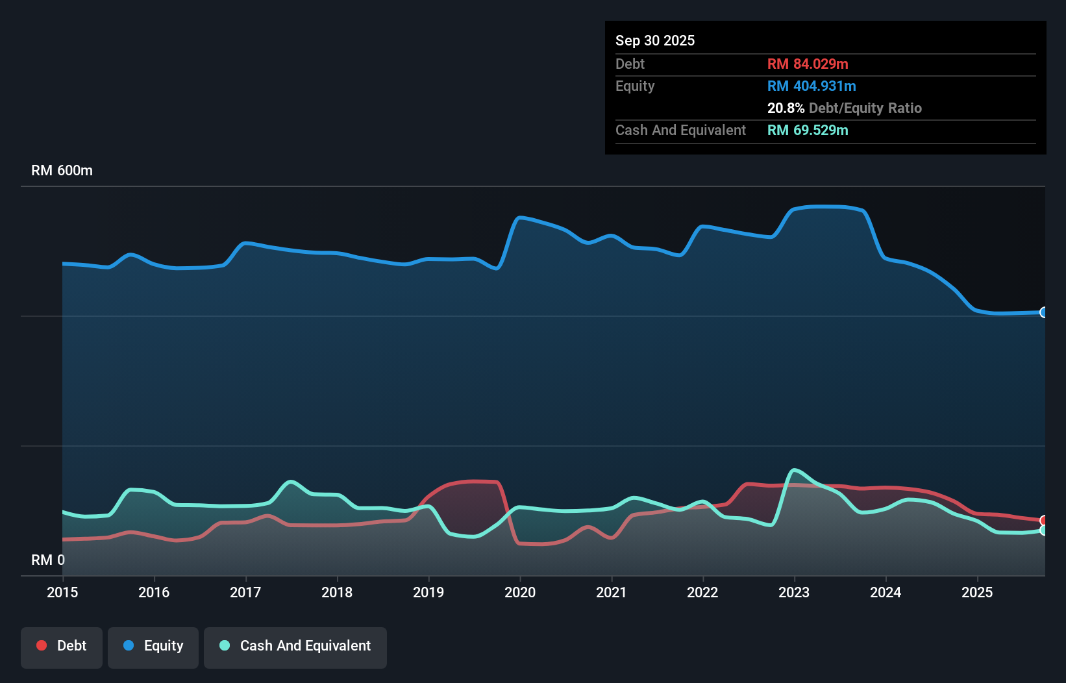The height and width of the screenshot is (683, 1066).
Task: Click the red Debt legend dot
Action: 42,645
